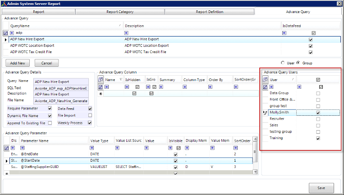Click the Name column sort arrow
This screenshot has height=195, width=344.
coord(121,79)
